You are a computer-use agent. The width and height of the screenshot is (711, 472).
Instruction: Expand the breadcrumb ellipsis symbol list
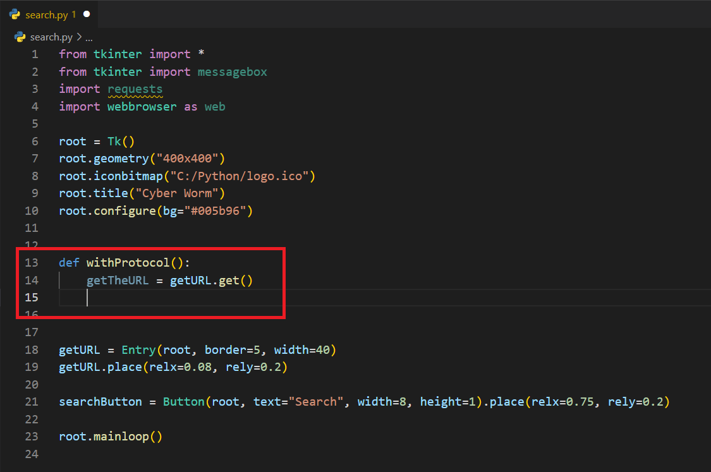tap(89, 37)
